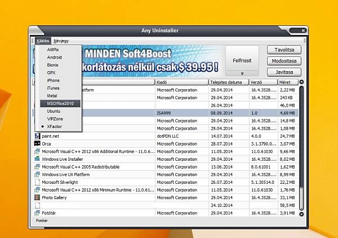Screen dimensions: 338x238
Task: Click the Felfrissit refresh button
Action: click(x=242, y=58)
